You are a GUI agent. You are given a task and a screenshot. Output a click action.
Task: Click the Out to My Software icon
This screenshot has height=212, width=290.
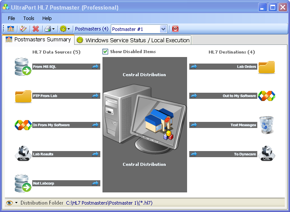tap(266, 96)
